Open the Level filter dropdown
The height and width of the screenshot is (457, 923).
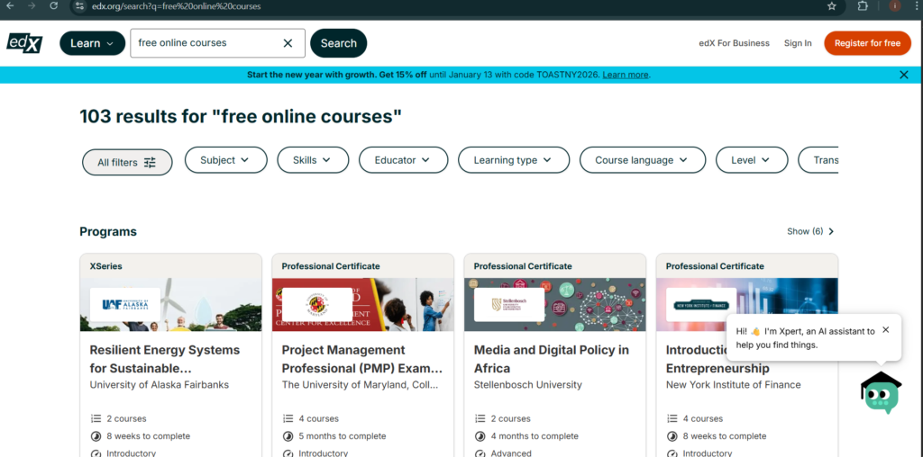pos(752,160)
